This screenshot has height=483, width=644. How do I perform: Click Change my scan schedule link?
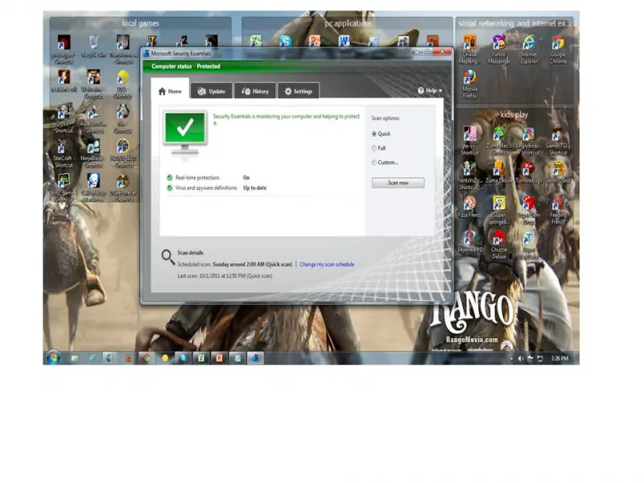point(327,265)
